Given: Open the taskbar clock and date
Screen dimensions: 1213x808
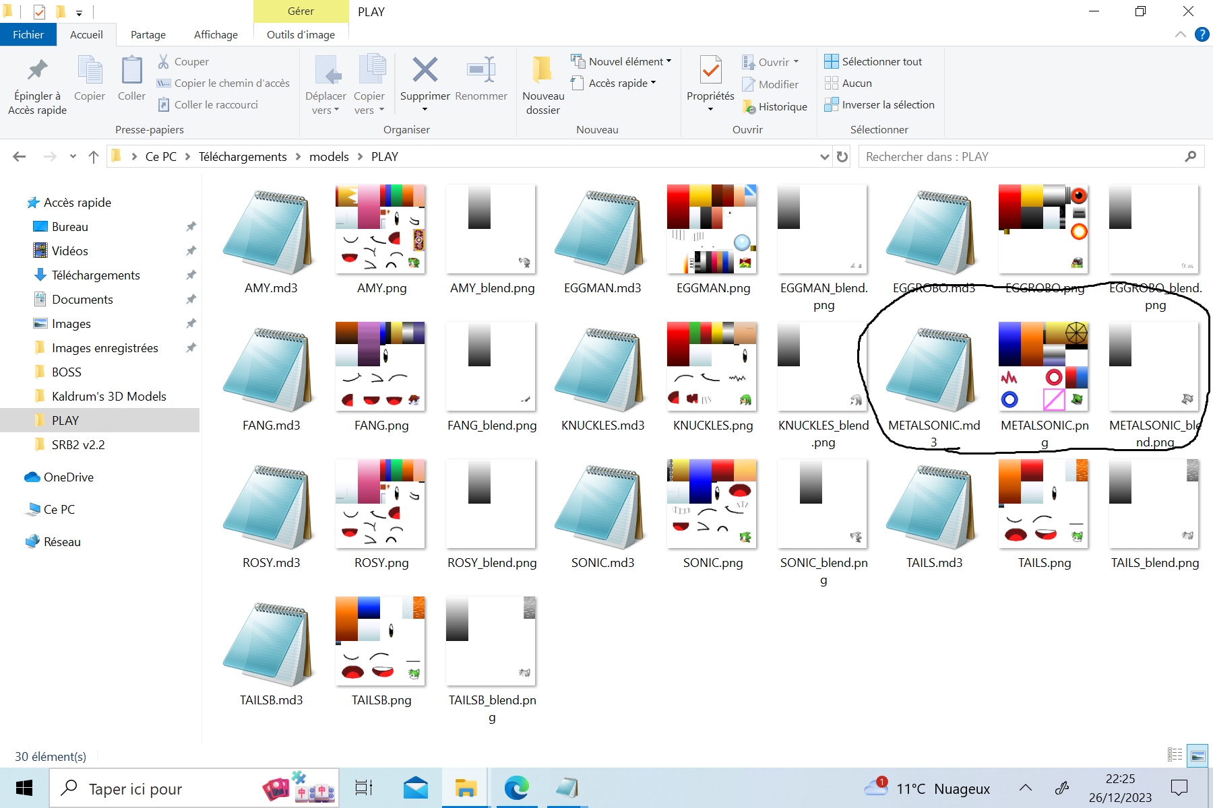Looking at the screenshot, I should pos(1120,788).
